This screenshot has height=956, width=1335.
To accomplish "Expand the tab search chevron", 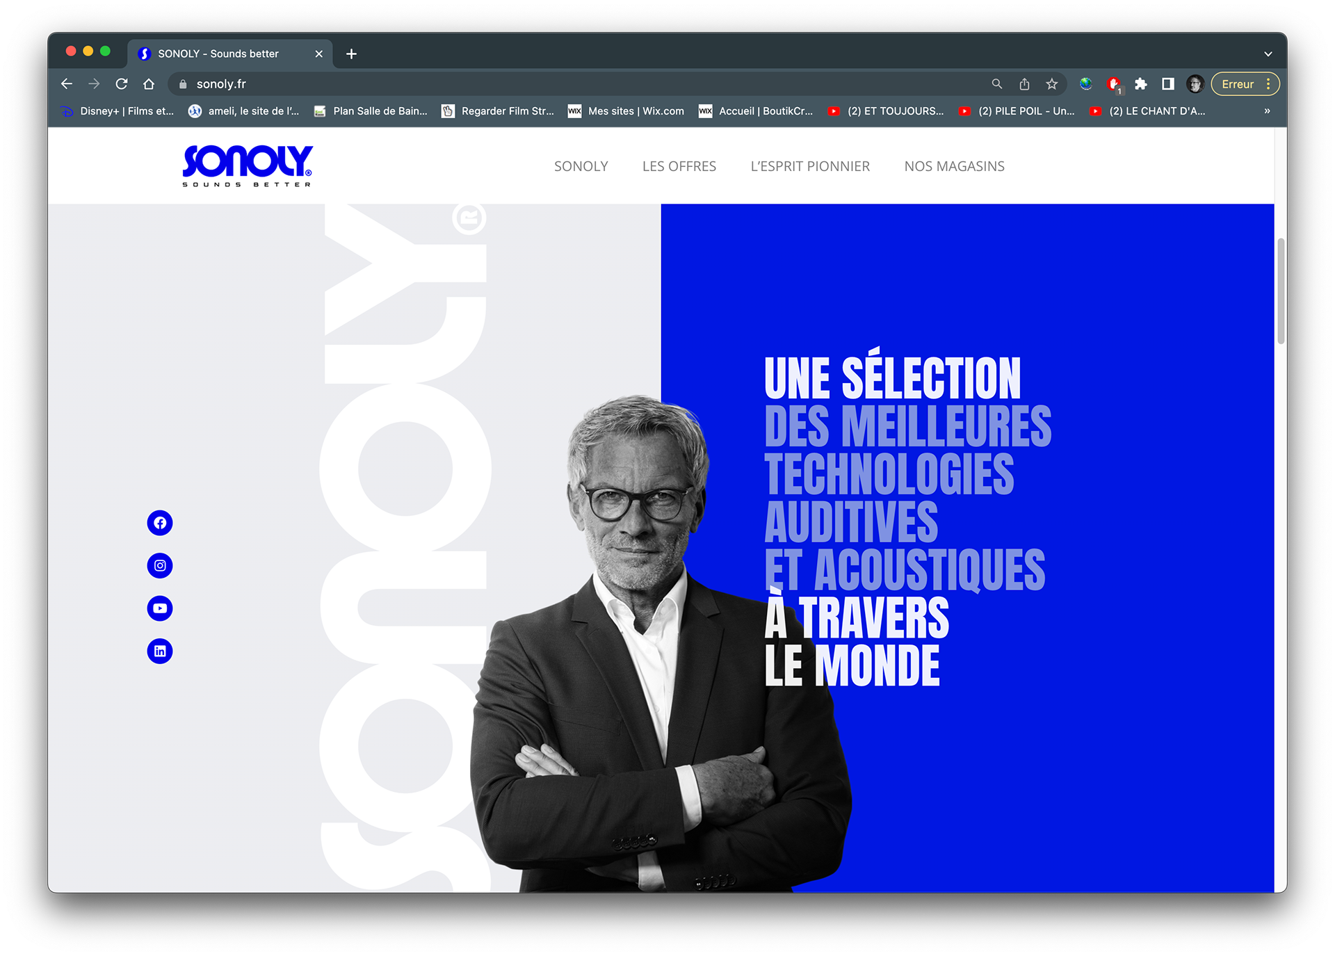I will [x=1268, y=54].
